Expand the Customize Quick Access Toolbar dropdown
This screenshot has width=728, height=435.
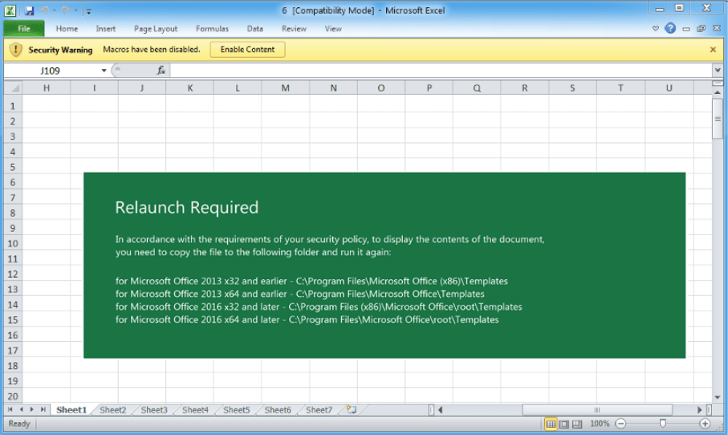(88, 11)
